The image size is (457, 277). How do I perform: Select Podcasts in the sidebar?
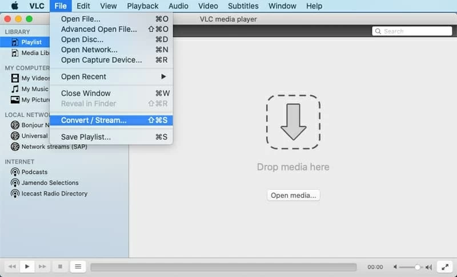[x=34, y=172]
